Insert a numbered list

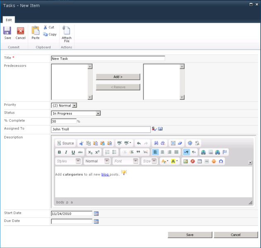point(108,152)
